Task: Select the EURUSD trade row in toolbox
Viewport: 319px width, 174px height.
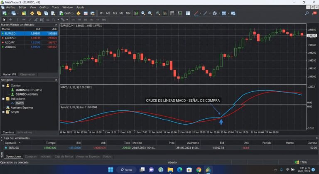Action: tap(161, 148)
